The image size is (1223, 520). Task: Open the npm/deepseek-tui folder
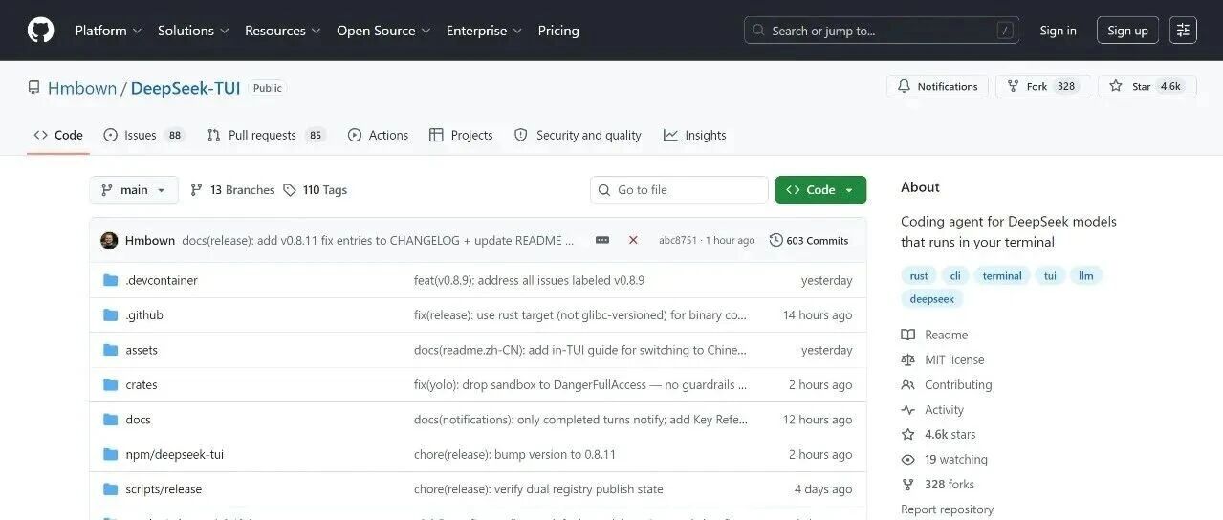pyautogui.click(x=175, y=454)
